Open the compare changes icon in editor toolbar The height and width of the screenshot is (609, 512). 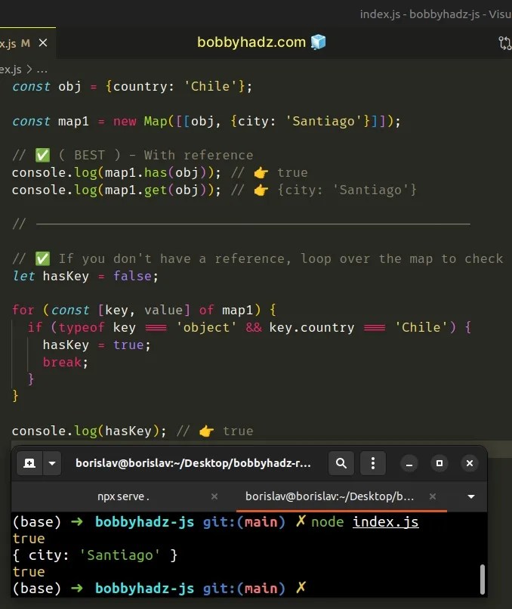coord(504,43)
